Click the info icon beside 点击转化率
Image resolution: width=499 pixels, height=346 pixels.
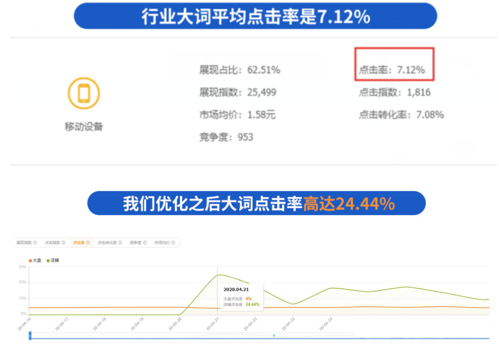[121, 242]
